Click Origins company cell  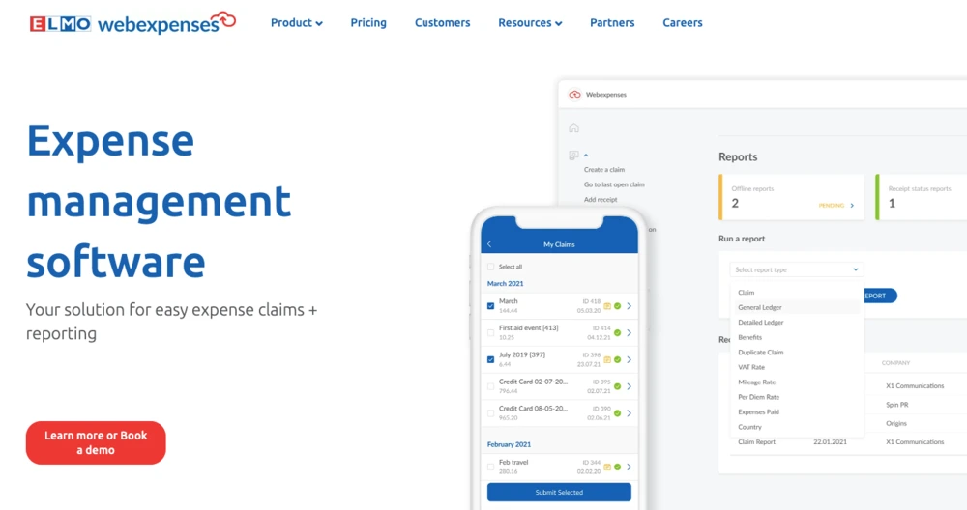(896, 423)
